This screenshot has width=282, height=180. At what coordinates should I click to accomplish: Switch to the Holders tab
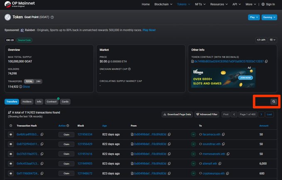click(27, 101)
